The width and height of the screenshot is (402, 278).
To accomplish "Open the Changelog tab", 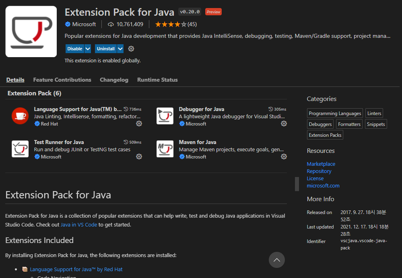I will point(114,80).
